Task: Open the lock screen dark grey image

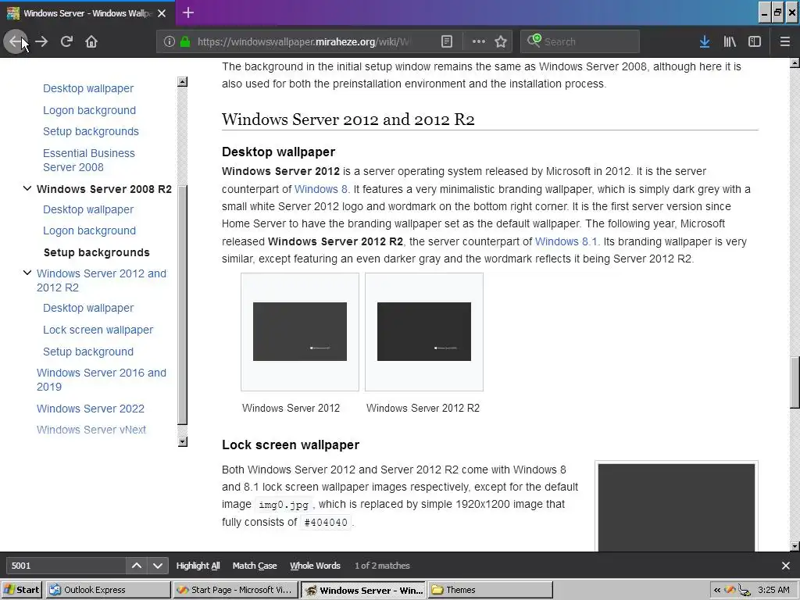Action: [x=676, y=506]
